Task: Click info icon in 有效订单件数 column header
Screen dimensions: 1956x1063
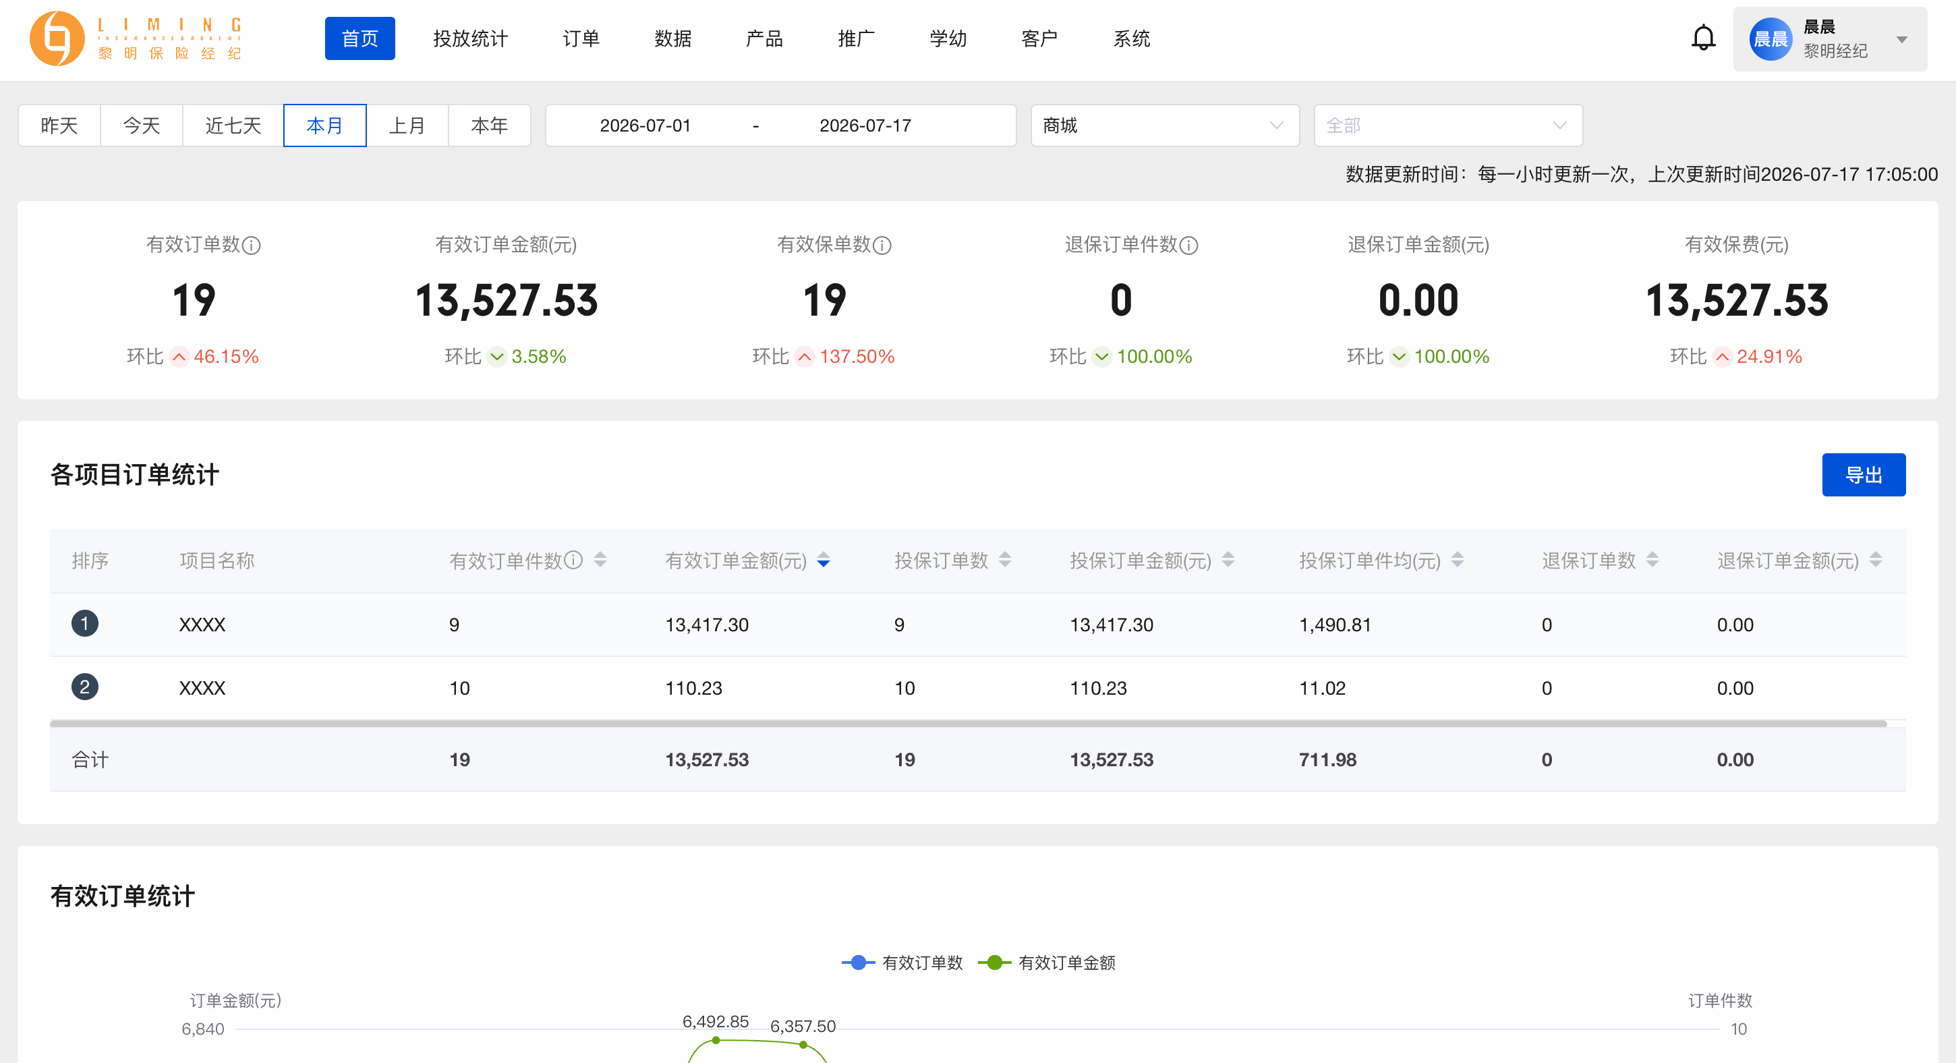Action: pos(574,560)
